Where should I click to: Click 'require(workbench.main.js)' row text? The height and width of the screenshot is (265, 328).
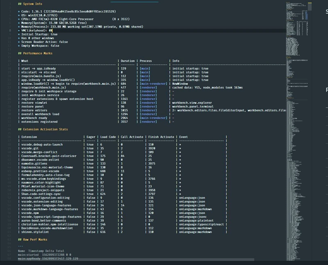(43, 88)
